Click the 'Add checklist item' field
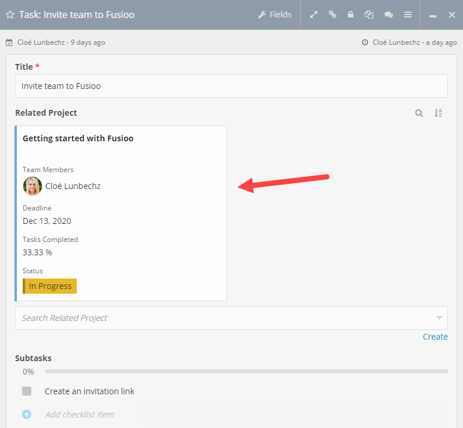The height and width of the screenshot is (428, 463). coord(80,415)
